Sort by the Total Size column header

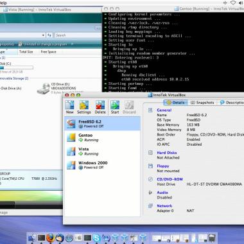tap(26, 51)
